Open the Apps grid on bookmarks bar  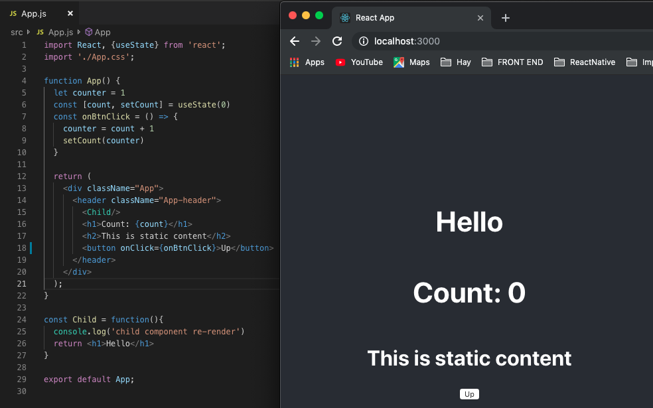tap(294, 62)
